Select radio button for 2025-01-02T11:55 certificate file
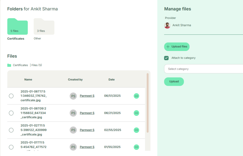 click(x=11, y=130)
